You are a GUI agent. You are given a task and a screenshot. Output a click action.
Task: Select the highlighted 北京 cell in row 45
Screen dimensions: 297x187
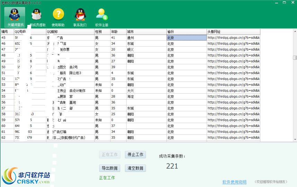coord(187,38)
